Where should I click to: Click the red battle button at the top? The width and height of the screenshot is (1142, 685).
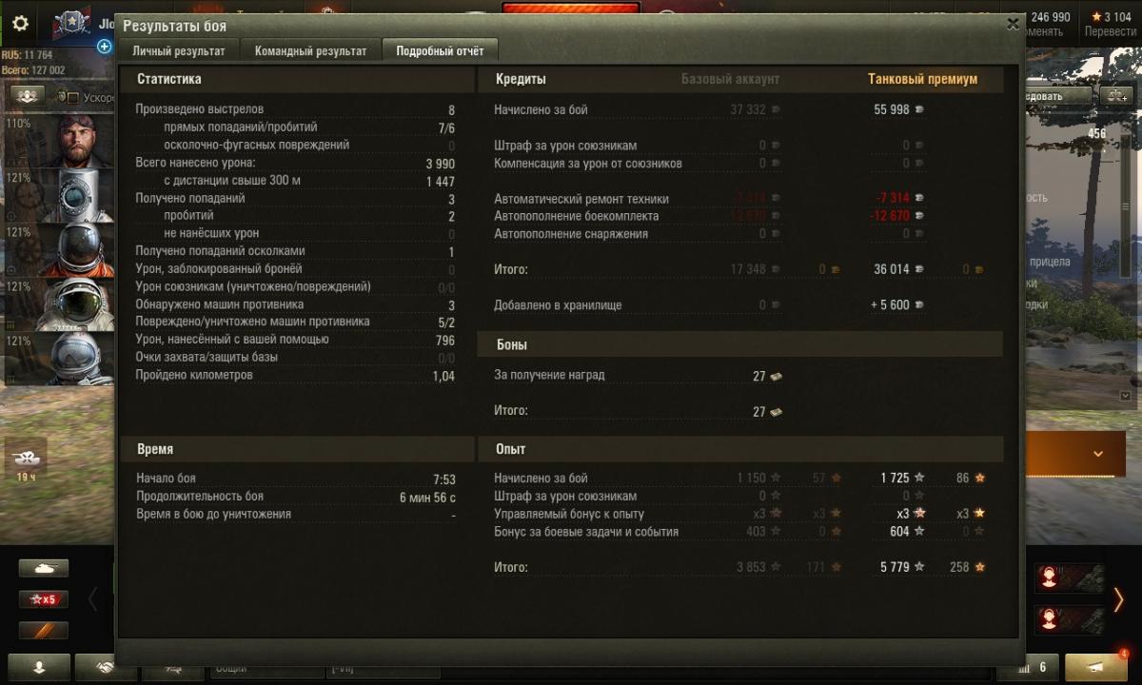pos(571,9)
